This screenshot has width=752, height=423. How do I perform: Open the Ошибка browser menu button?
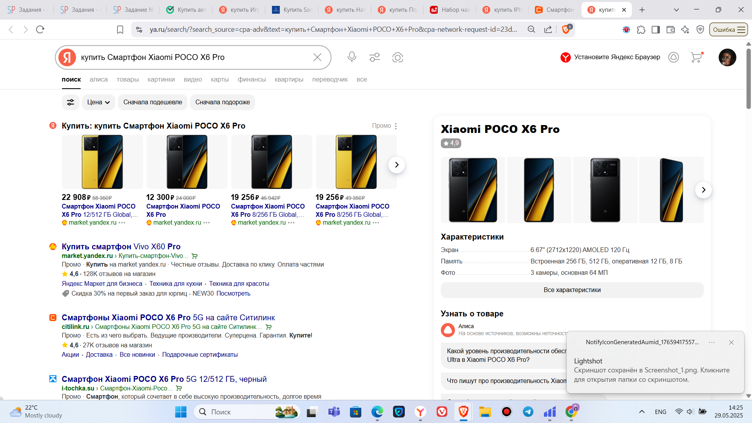coord(728,29)
